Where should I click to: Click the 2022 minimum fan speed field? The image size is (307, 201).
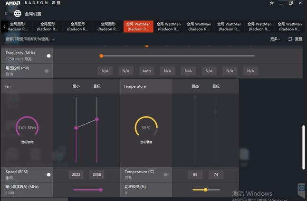point(76,174)
